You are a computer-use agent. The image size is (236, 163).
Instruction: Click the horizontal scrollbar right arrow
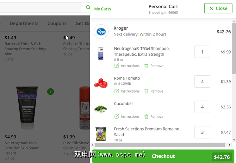pyautogui.click(x=229, y=145)
